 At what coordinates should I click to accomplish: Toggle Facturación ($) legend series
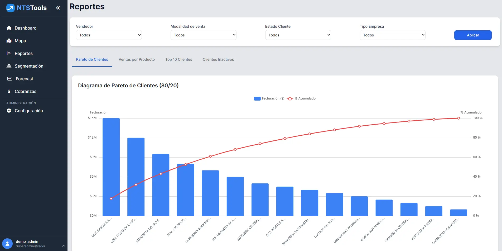(x=269, y=98)
